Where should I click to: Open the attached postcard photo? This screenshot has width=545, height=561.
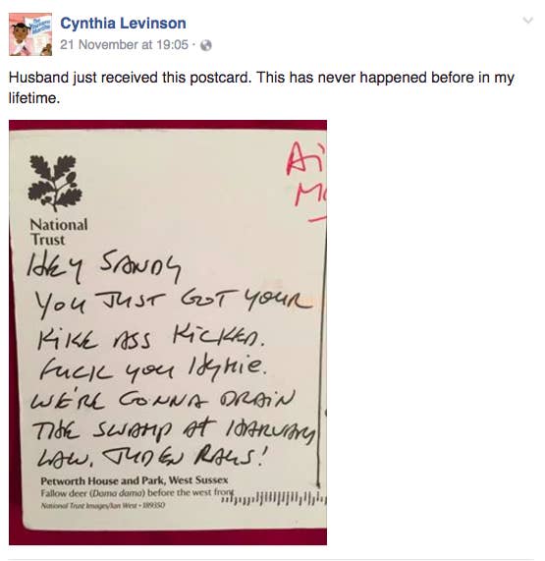coord(168,332)
